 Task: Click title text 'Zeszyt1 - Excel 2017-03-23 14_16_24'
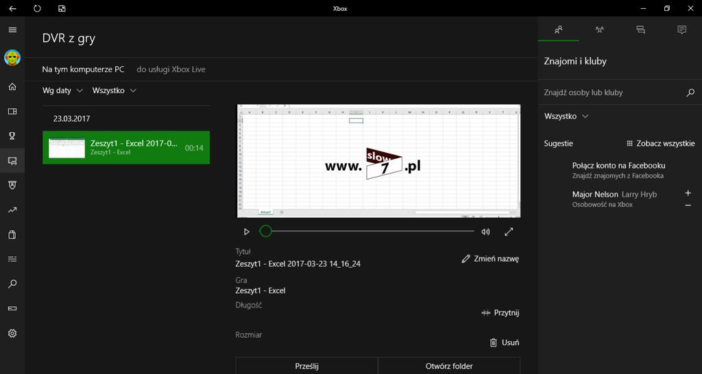point(298,264)
